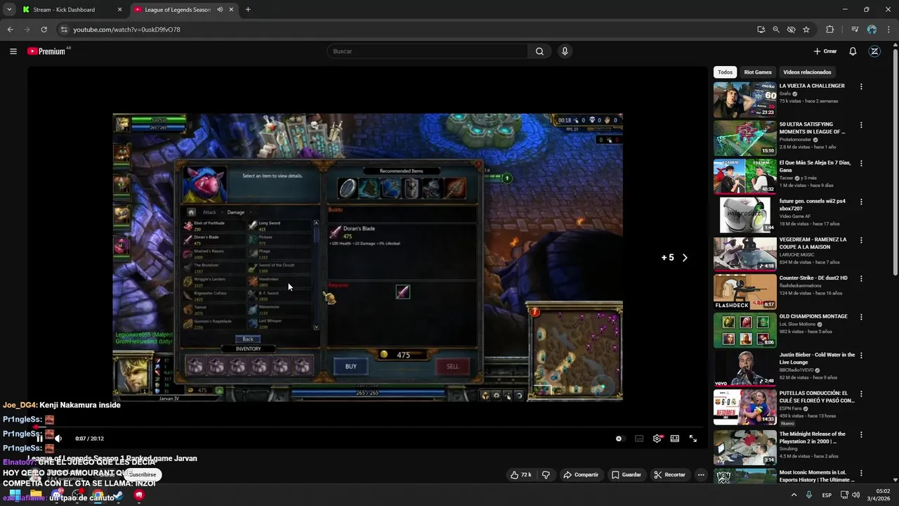Open options menu for future gen. consels video
Screen dimensions: 899x506
pyautogui.click(x=861, y=202)
